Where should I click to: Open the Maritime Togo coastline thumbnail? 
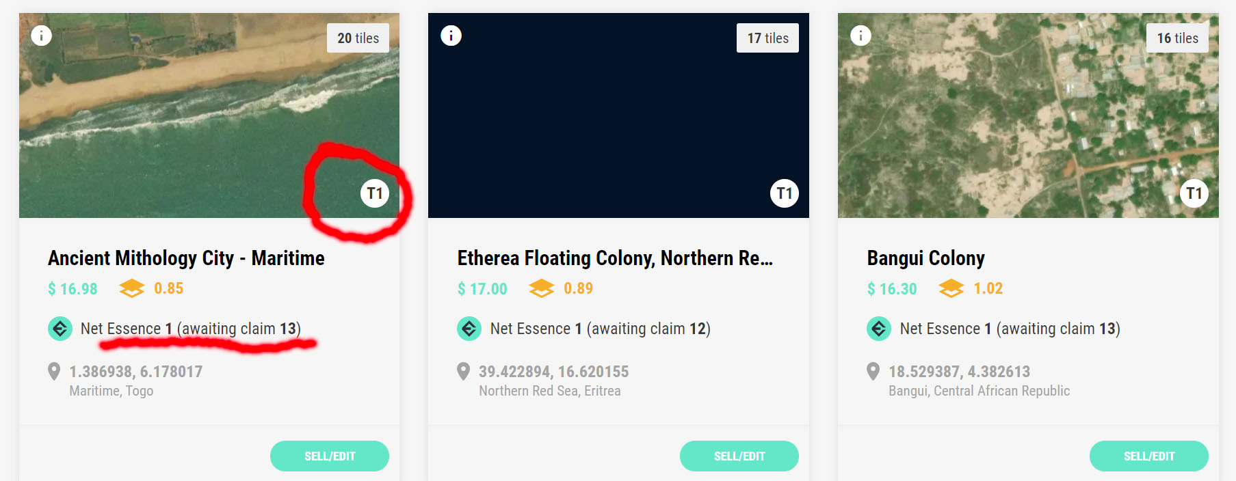209,115
